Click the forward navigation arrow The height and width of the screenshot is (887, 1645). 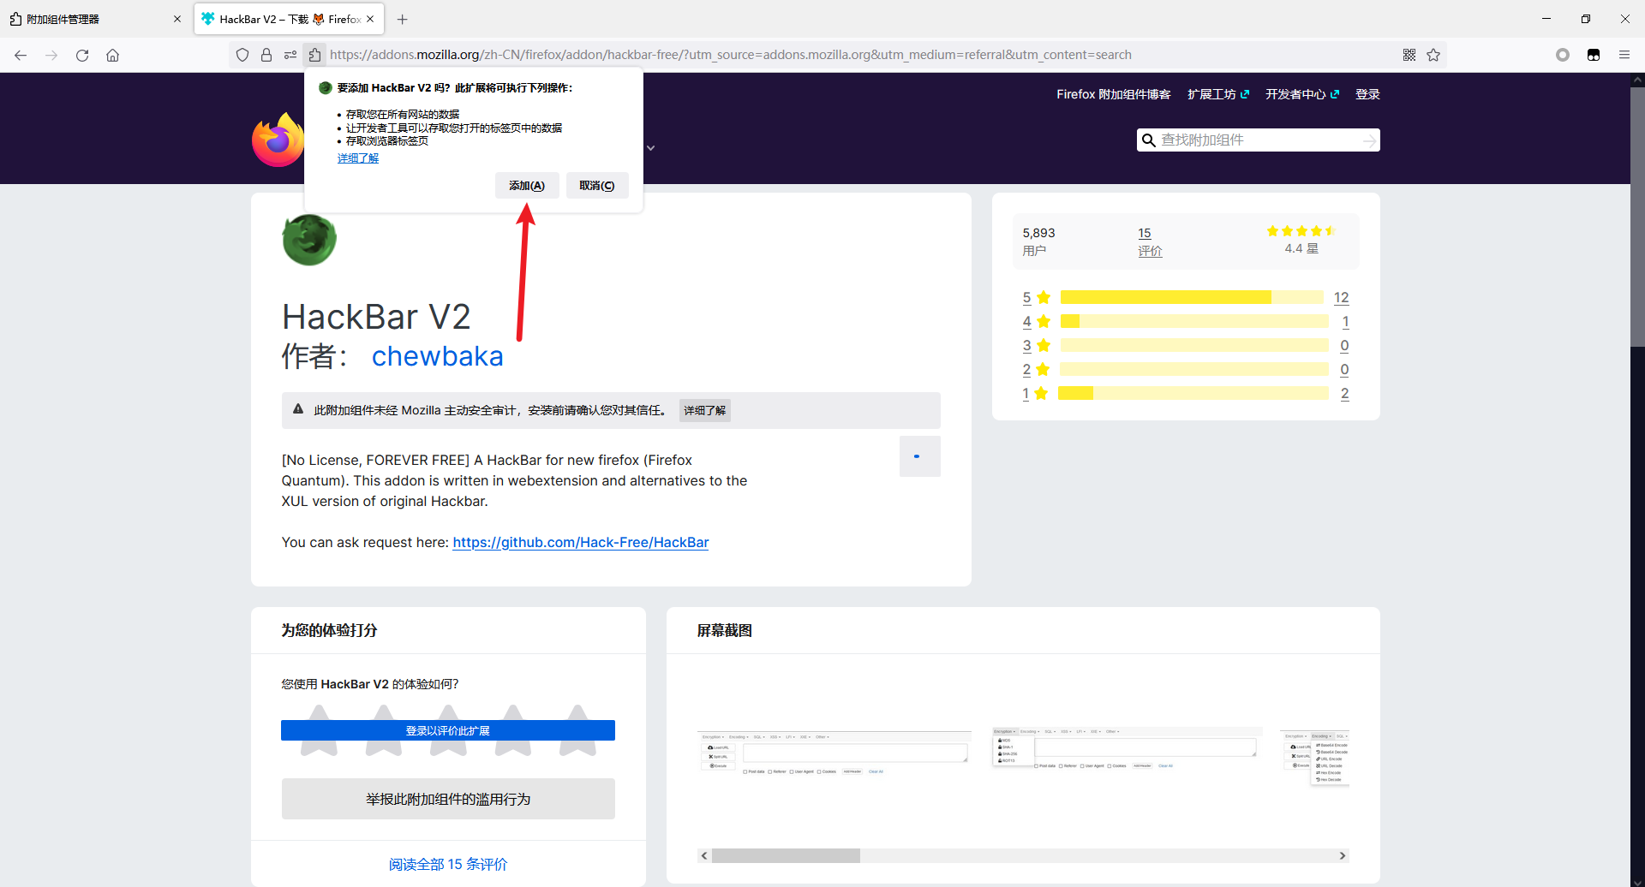point(51,55)
